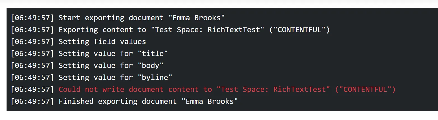Click the word "title" in the log
Image resolution: width=438 pixels, height=120 pixels.
point(153,54)
